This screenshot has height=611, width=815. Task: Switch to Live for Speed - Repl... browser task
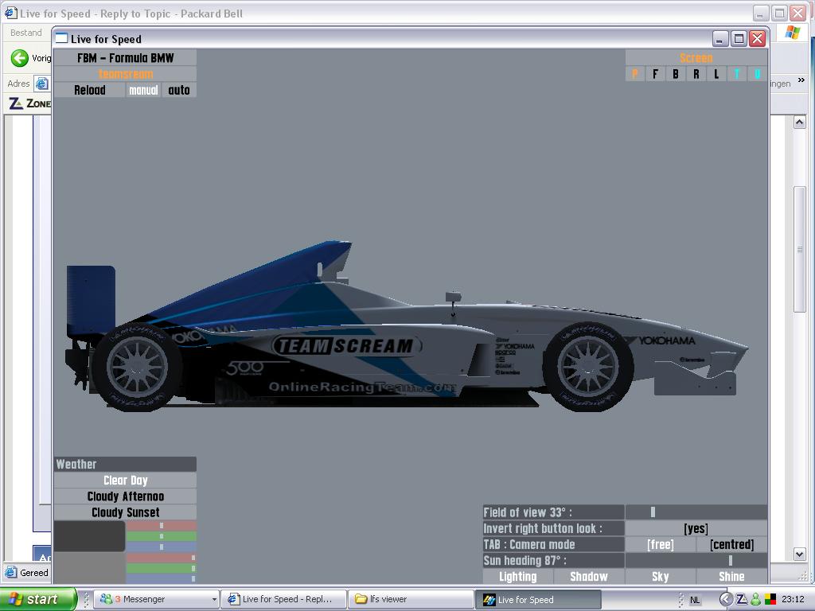[283, 599]
